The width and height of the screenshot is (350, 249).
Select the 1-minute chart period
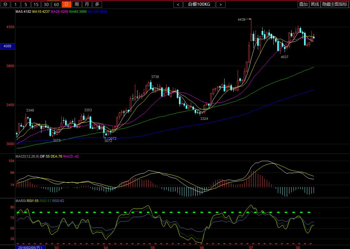(x=16, y=4)
